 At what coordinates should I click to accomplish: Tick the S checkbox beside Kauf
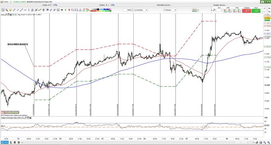[263, 8]
